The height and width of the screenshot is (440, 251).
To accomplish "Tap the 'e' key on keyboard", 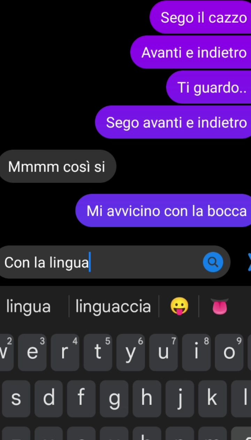I will point(32,352).
